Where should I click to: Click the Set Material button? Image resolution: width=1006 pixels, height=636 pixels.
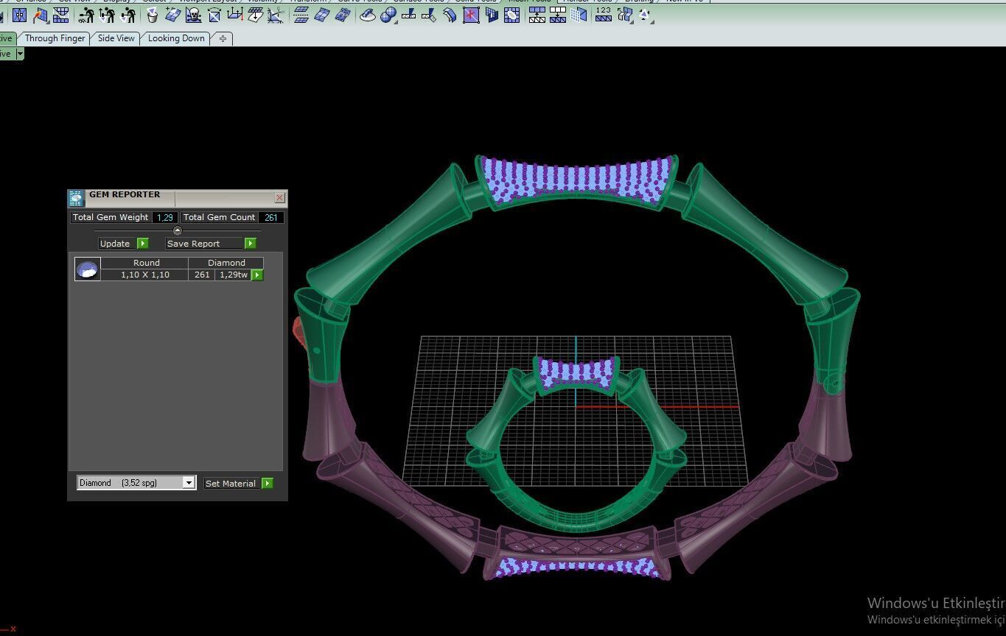point(239,484)
